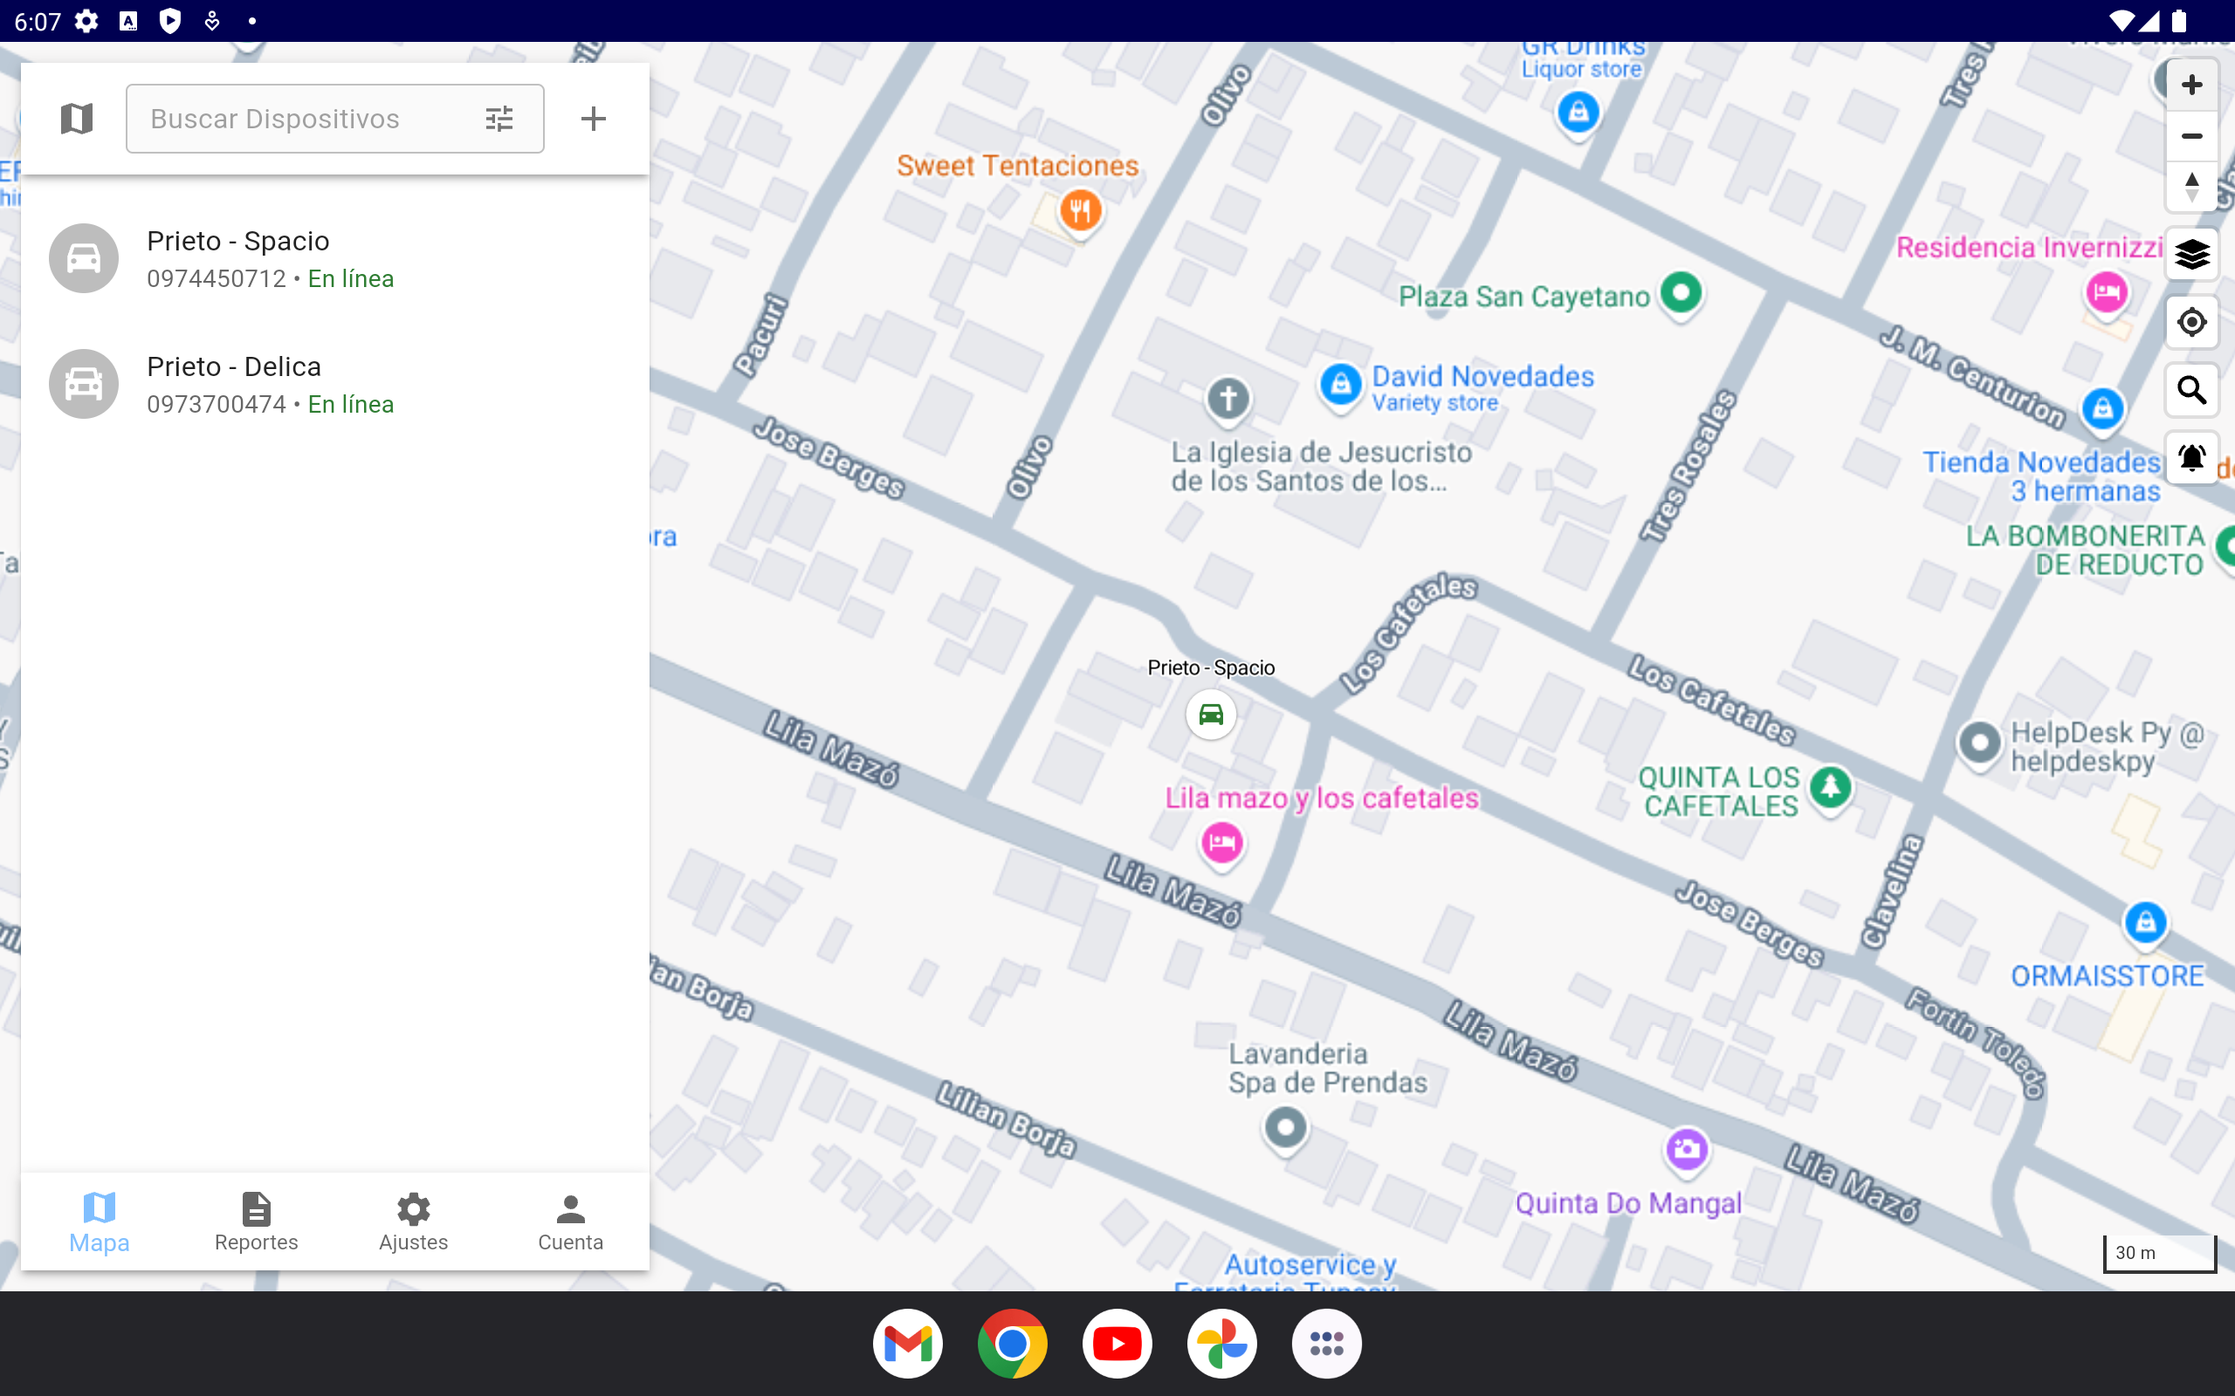Select the Prieto - Spacio vehicle marker
The height and width of the screenshot is (1396, 2235).
click(1211, 715)
